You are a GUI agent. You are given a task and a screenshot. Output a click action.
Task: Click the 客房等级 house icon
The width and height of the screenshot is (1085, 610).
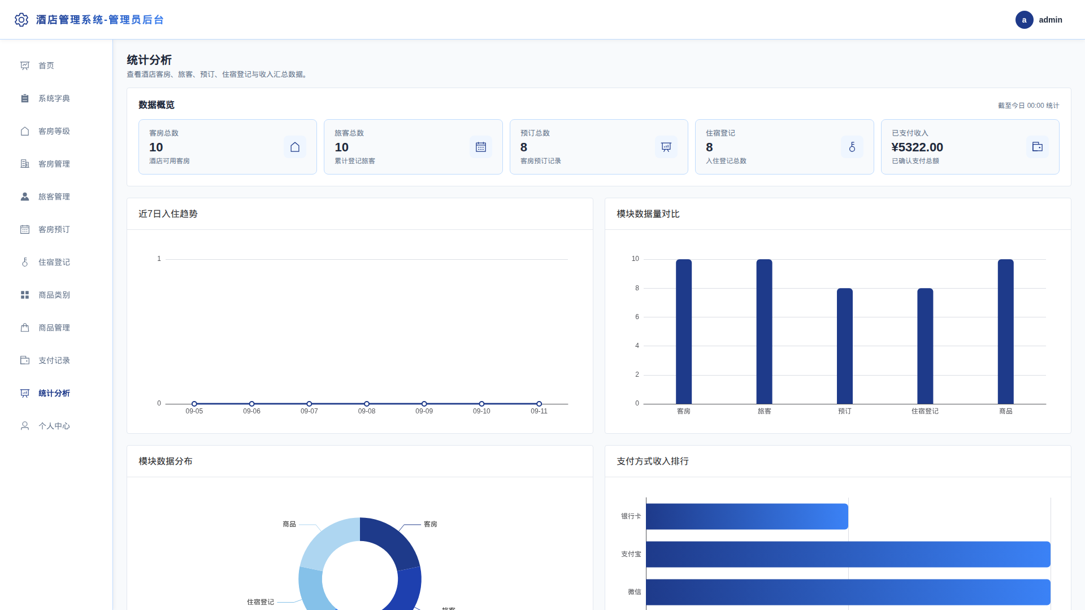(x=25, y=131)
